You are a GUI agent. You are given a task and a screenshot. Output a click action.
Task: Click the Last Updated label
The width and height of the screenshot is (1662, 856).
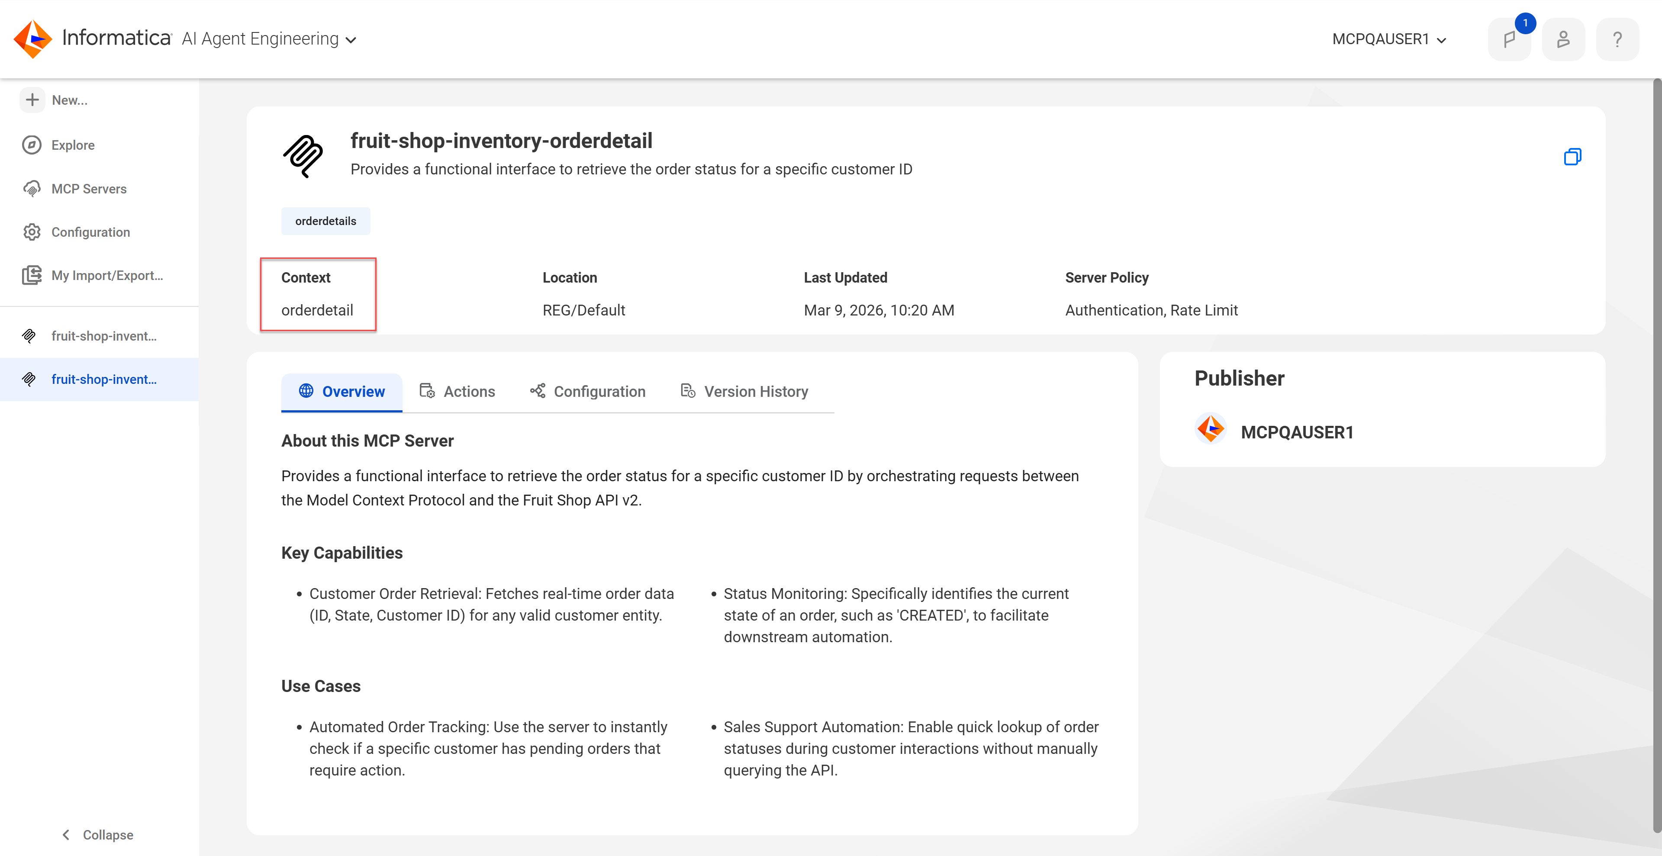click(846, 278)
